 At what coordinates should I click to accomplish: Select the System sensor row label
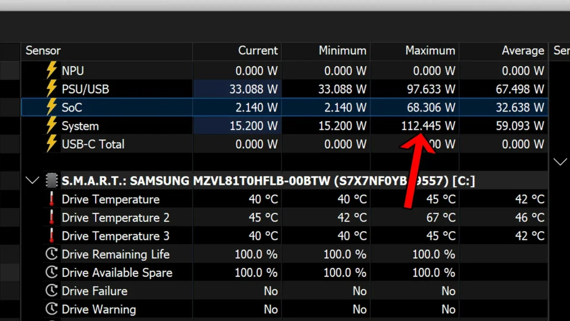tap(80, 126)
